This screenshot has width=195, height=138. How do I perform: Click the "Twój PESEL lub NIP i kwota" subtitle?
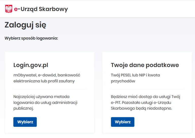pyautogui.click(x=135, y=75)
